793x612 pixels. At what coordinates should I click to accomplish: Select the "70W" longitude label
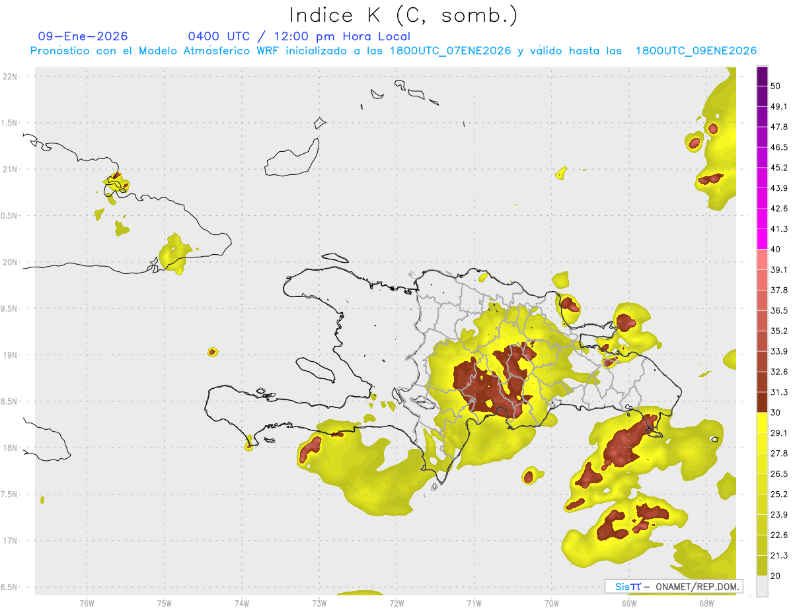pos(552,602)
